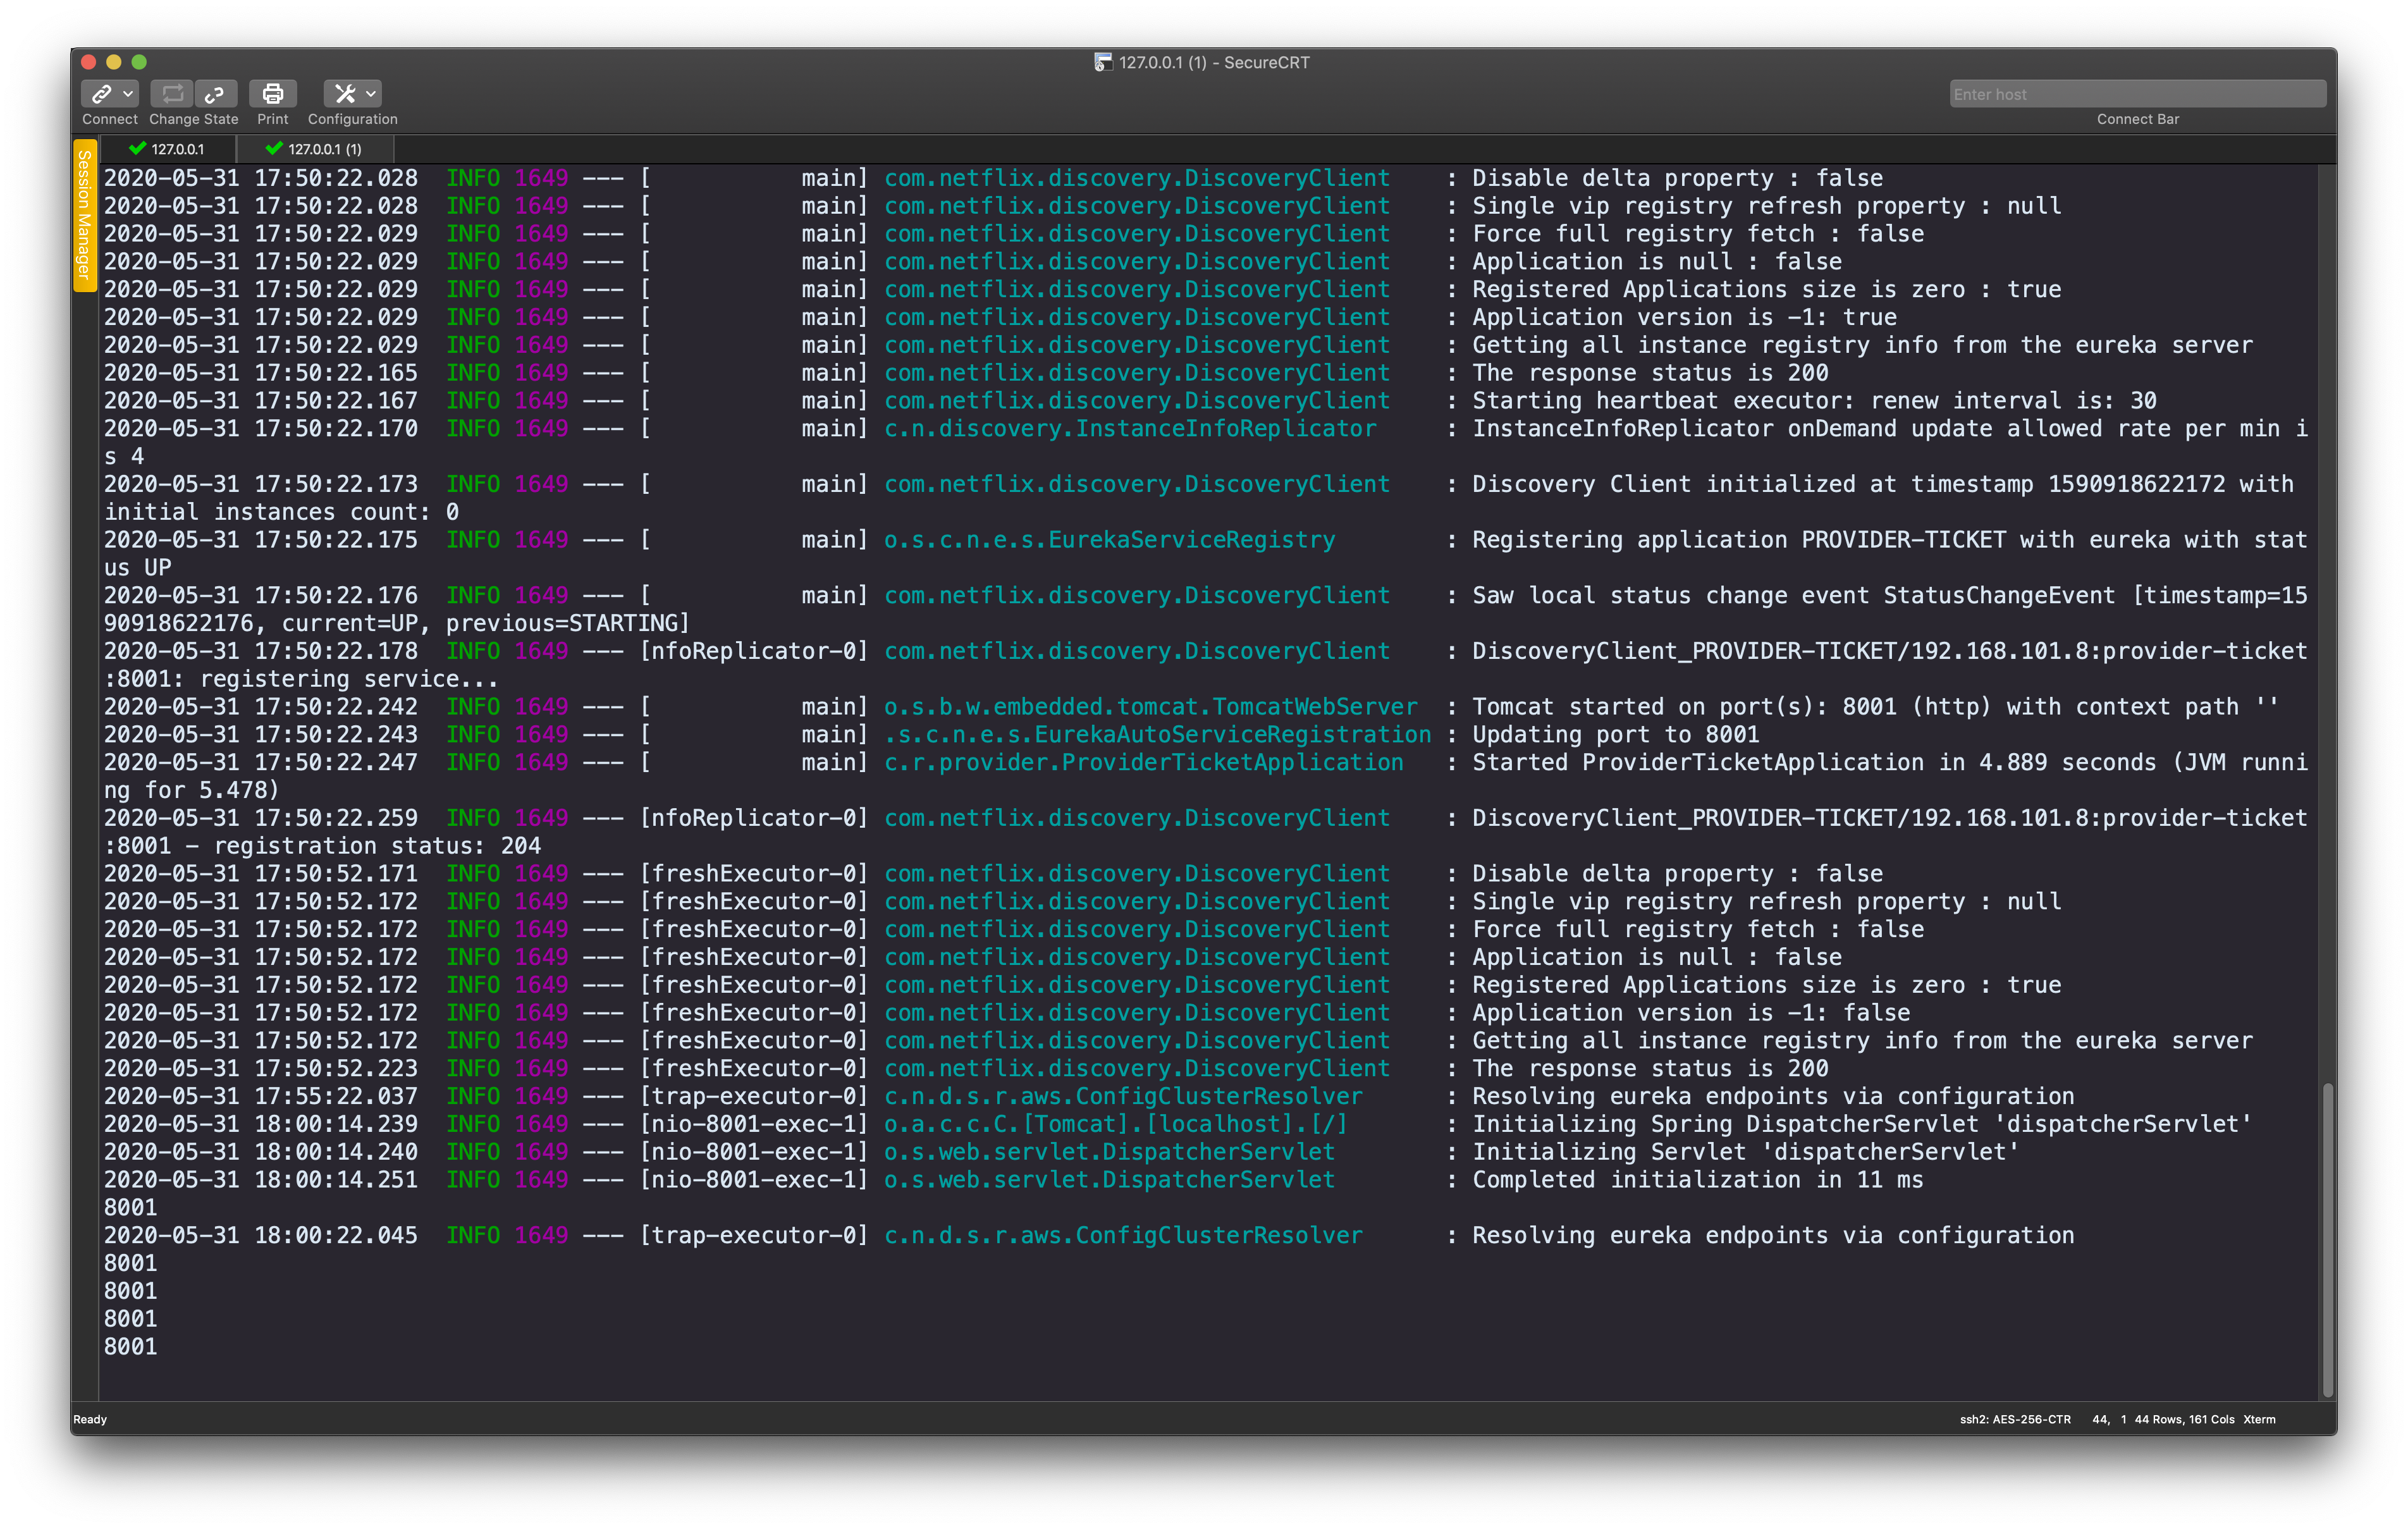Switch to the first 127.0.0.1 tab
This screenshot has width=2408, height=1529.
168,149
